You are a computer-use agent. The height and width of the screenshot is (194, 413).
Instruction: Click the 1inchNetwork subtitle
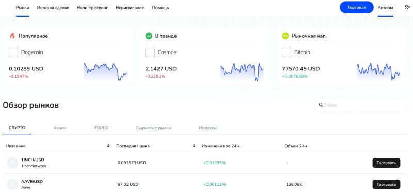pyautogui.click(x=34, y=166)
